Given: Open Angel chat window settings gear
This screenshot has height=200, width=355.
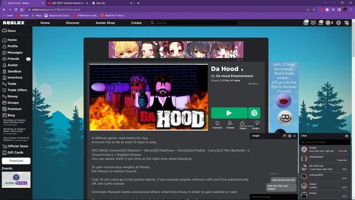Looking at the screenshot, I should pos(290,136).
